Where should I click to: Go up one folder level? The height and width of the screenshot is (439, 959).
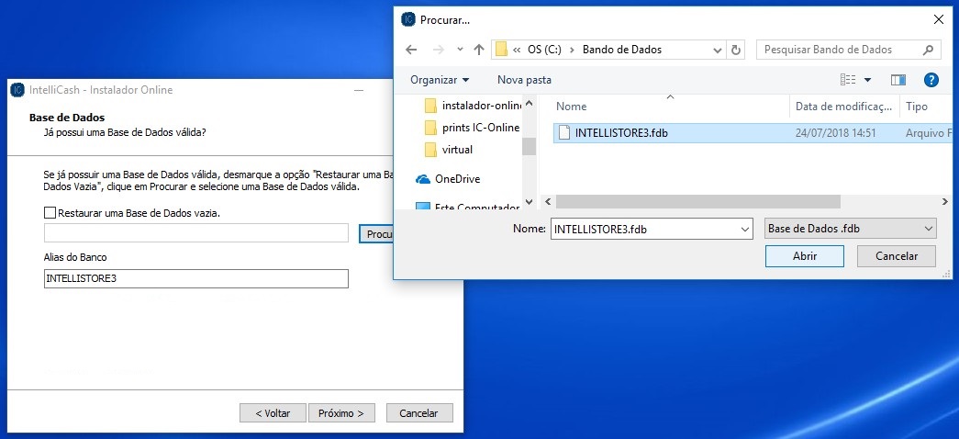[x=479, y=51]
